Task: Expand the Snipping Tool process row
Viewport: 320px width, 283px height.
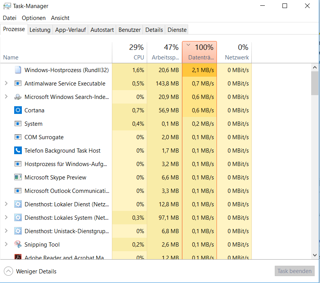Action: 6,244
